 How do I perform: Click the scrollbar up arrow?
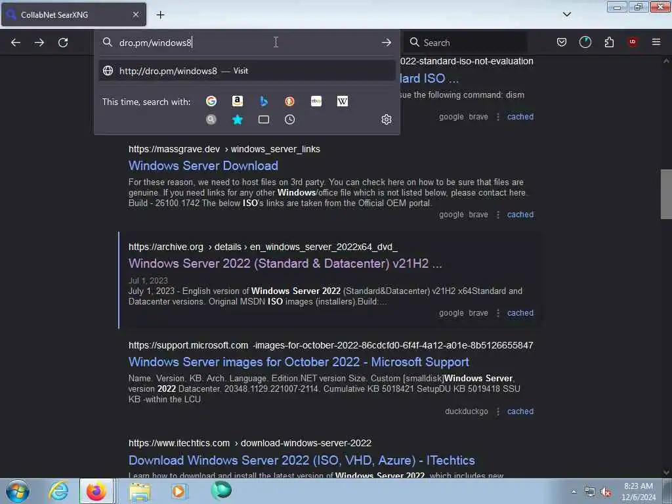tap(666, 61)
